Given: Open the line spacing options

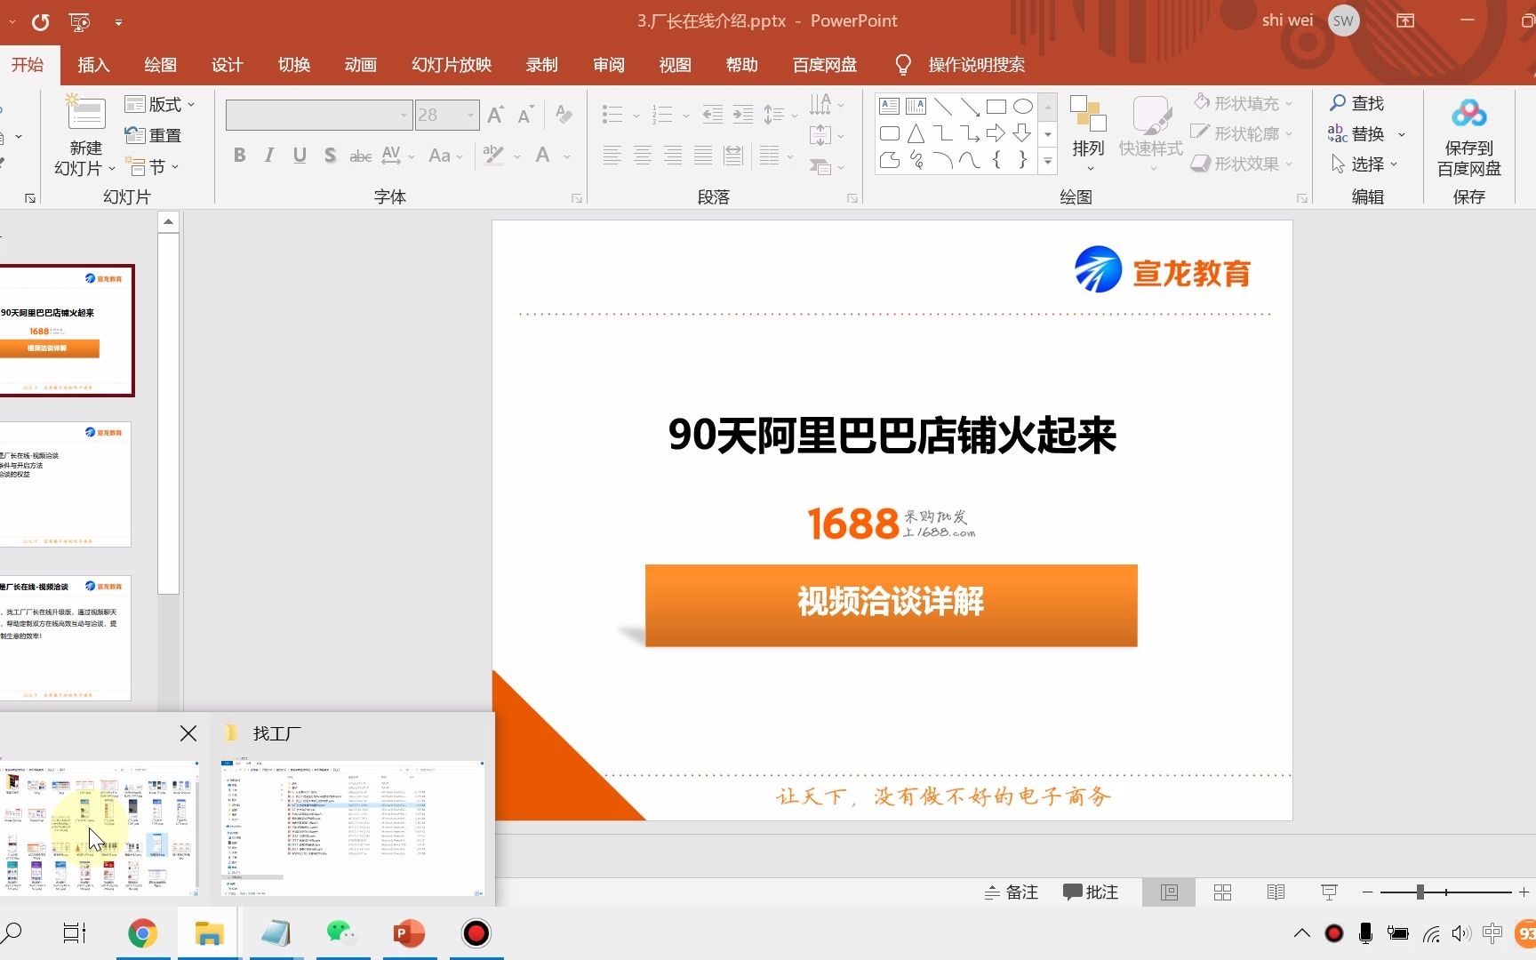Looking at the screenshot, I should click(780, 114).
